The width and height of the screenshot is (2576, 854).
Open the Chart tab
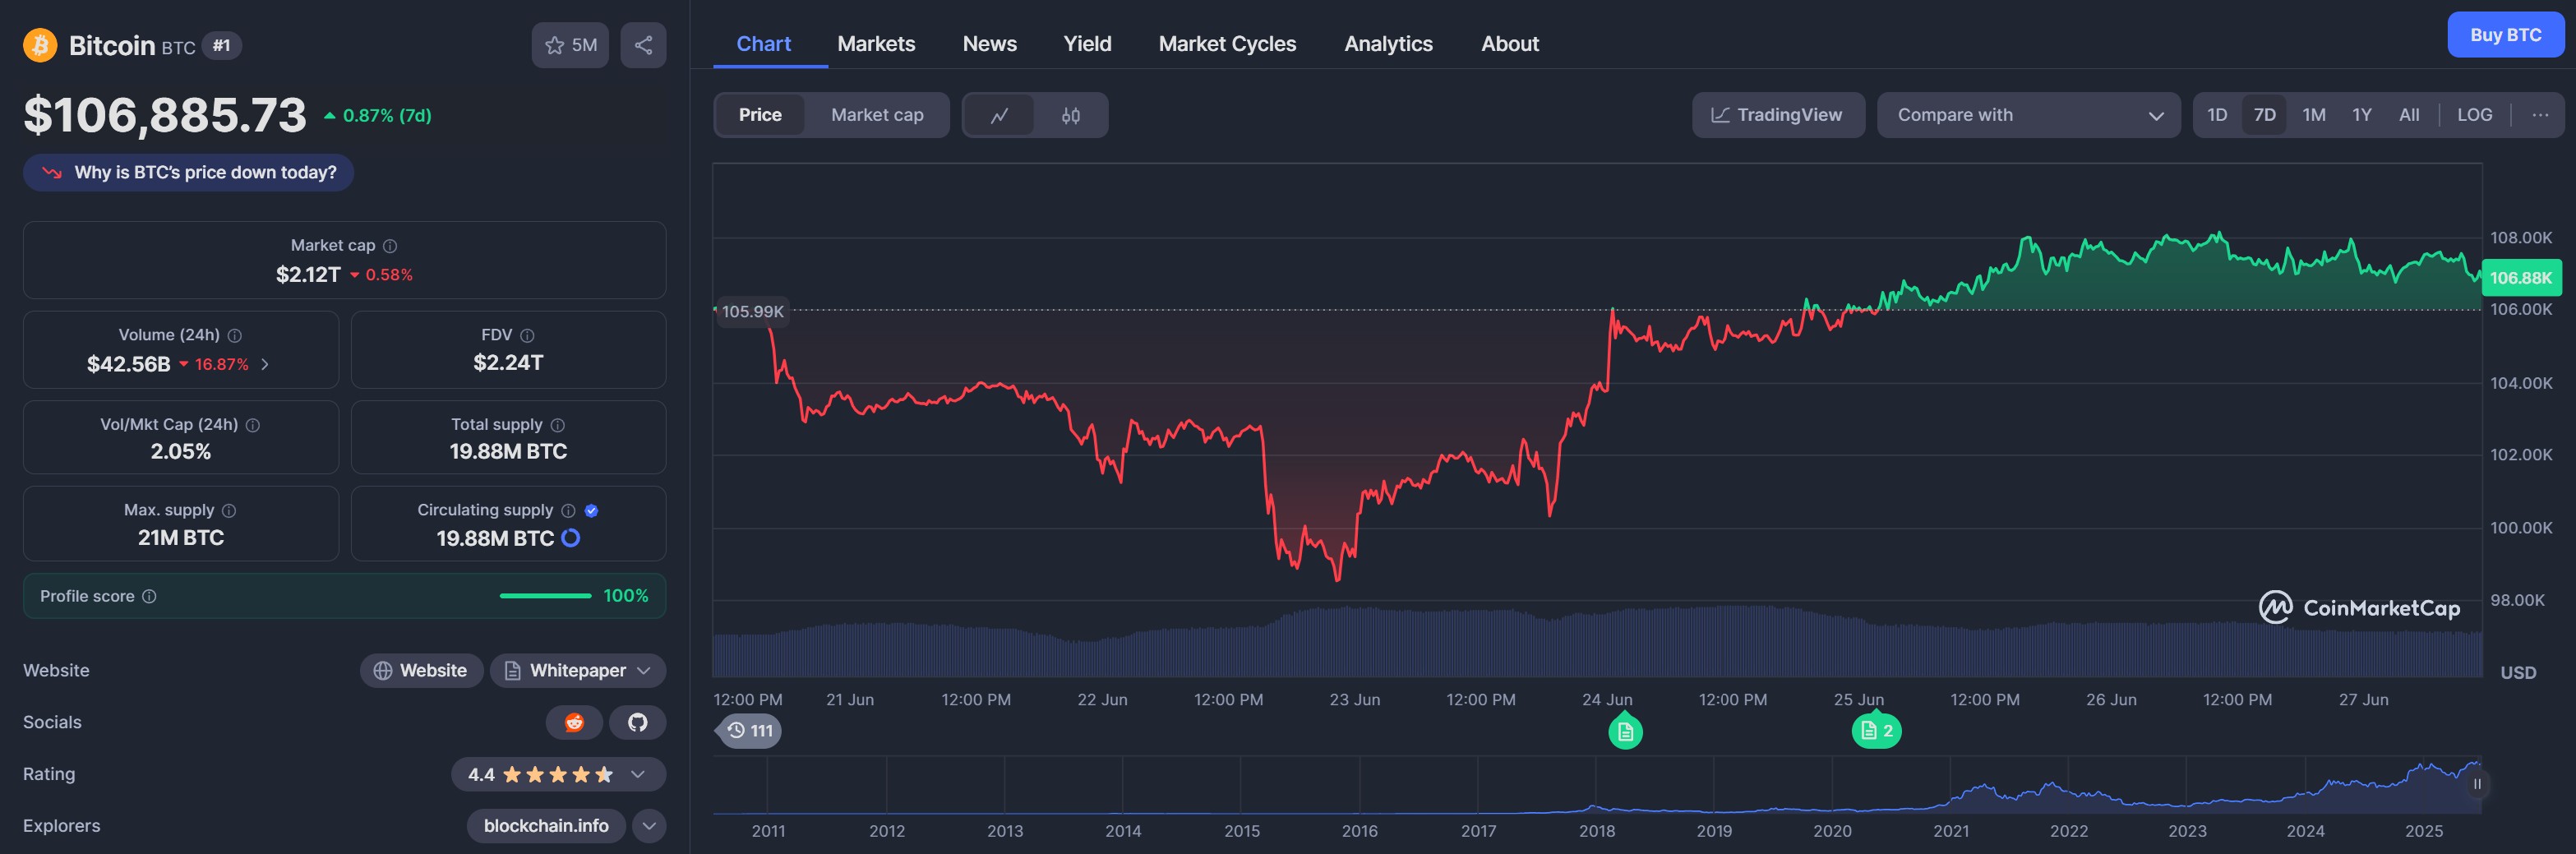[764, 44]
